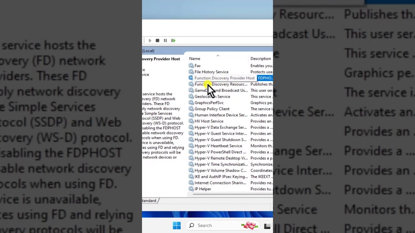Image resolution: width=415 pixels, height=233 pixels.
Task: Click 'The IKEEXT' description cell
Action: [262, 177]
